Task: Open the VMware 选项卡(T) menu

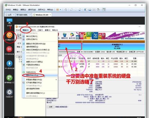Action: pos(41,10)
